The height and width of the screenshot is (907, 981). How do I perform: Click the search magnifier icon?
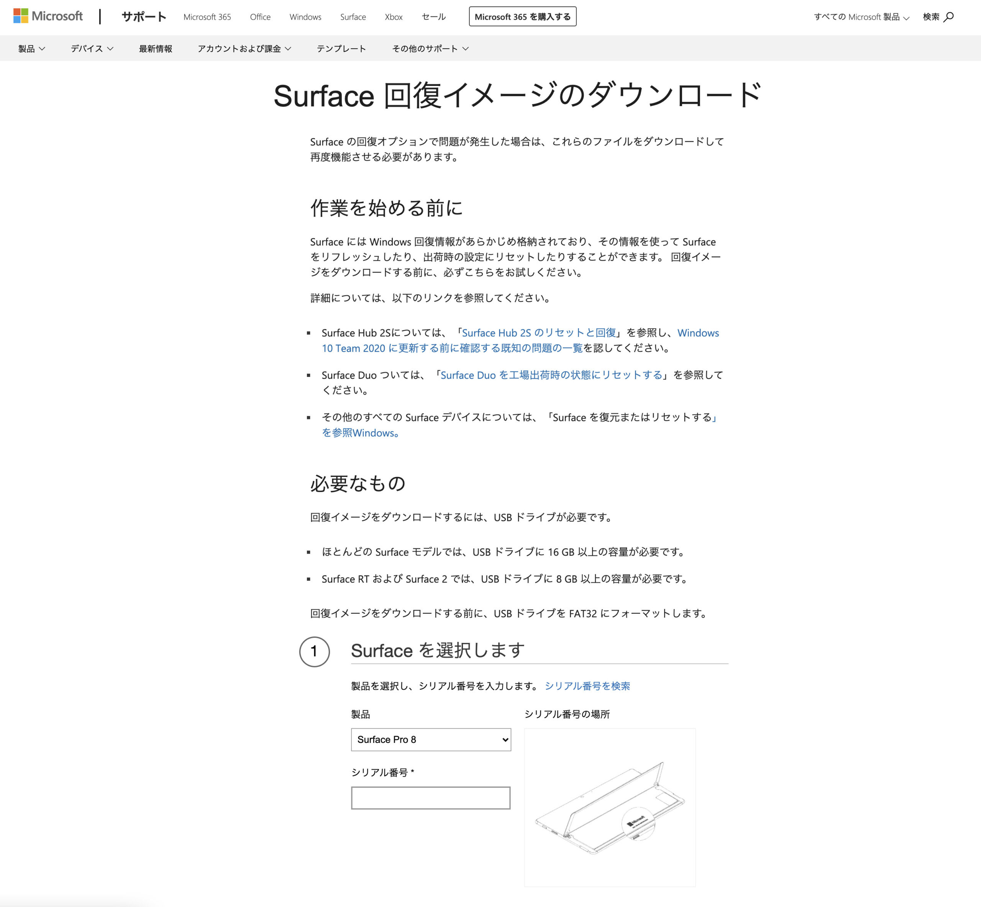(949, 17)
